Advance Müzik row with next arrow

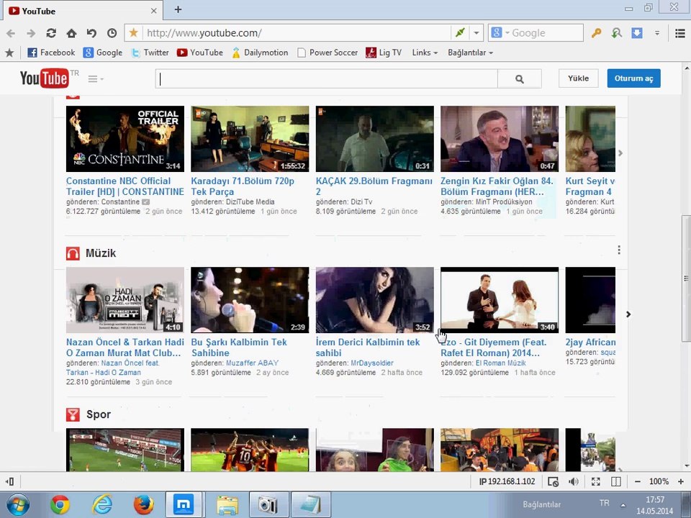click(x=628, y=314)
